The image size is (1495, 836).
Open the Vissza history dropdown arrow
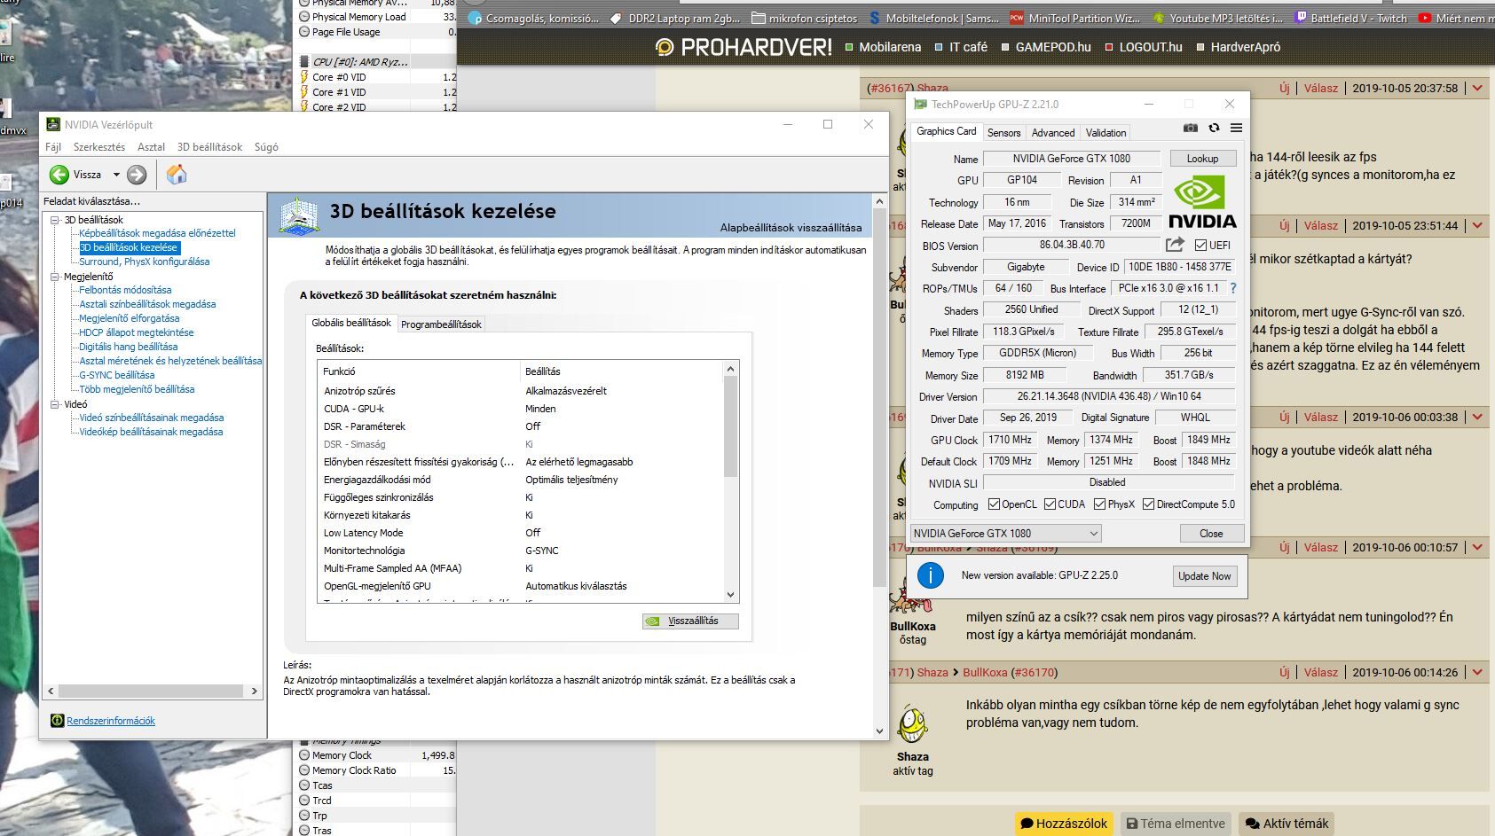[115, 175]
